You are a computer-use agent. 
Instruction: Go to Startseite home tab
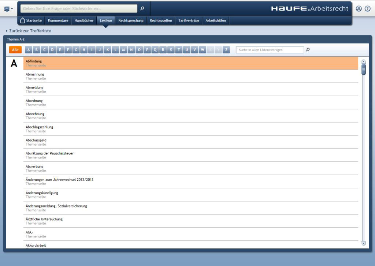[31, 20]
